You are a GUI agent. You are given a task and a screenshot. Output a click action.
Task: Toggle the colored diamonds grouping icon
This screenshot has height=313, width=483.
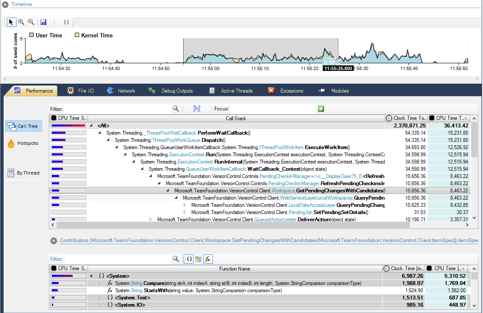pyautogui.click(x=198, y=259)
